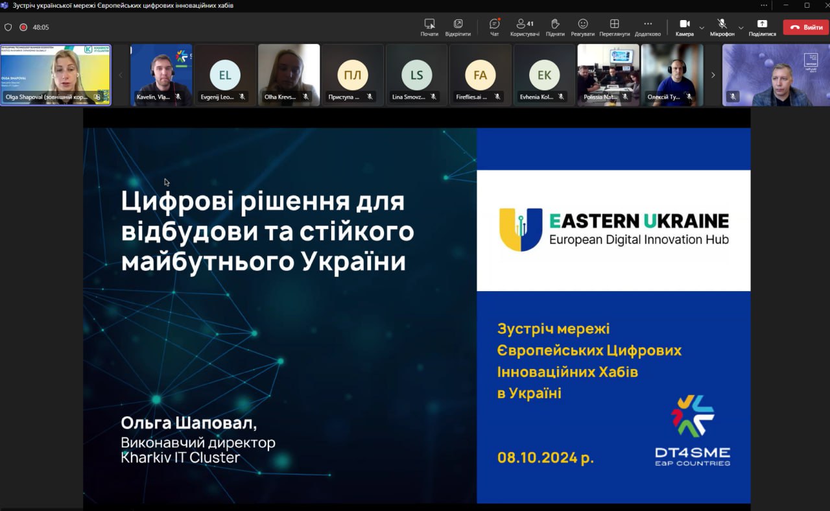
Task: Share screen using Поділитися
Action: tap(762, 27)
